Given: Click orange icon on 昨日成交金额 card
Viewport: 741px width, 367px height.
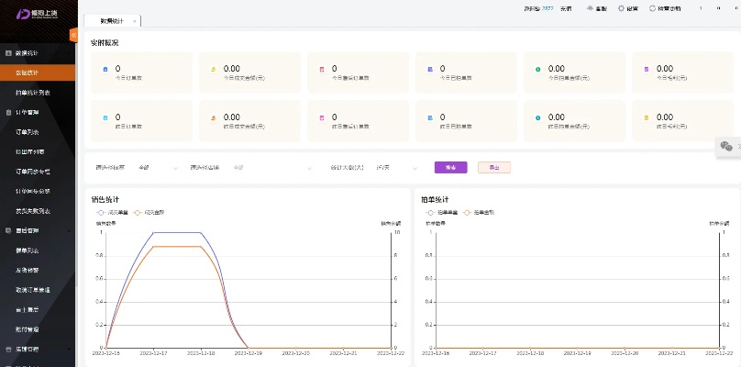Looking at the screenshot, I should pos(214,117).
